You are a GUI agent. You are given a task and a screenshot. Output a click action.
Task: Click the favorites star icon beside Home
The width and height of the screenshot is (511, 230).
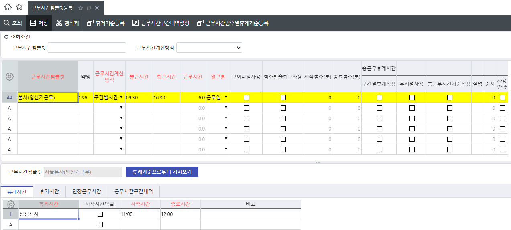click(x=19, y=7)
